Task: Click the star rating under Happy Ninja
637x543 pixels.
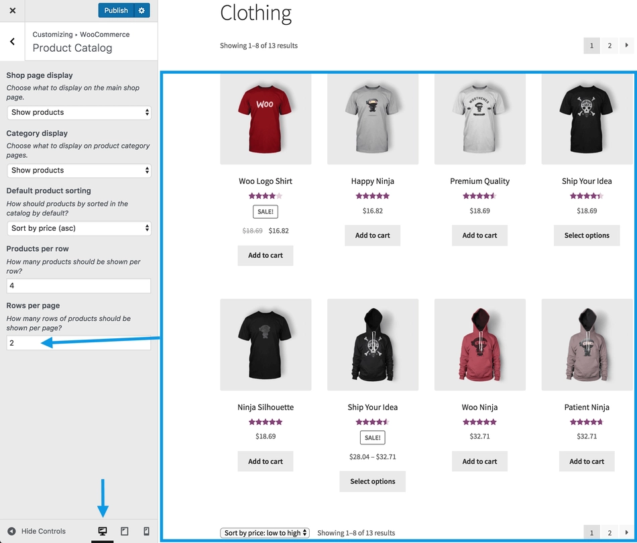Action: 373,196
